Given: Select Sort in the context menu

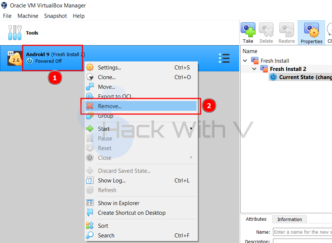Looking at the screenshot, I should 141,226.
